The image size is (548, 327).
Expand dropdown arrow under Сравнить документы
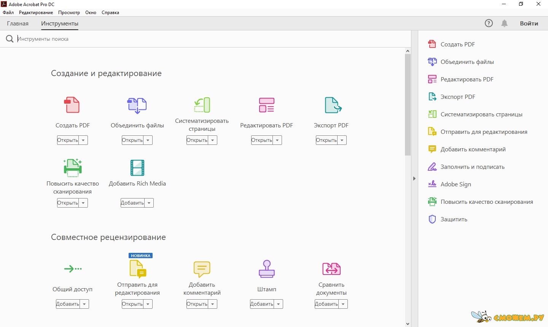343,304
